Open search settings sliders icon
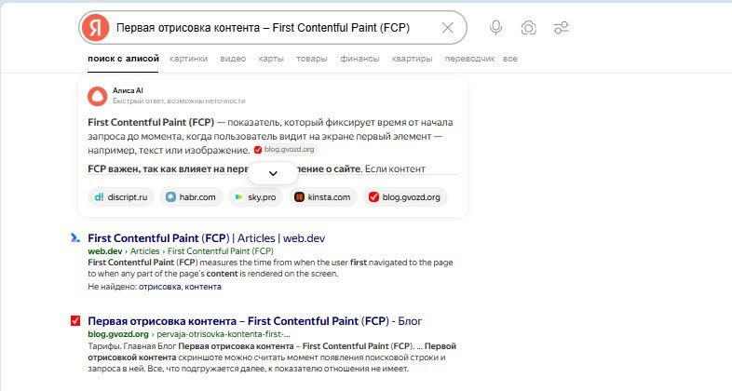This screenshot has height=391, width=732. [561, 28]
